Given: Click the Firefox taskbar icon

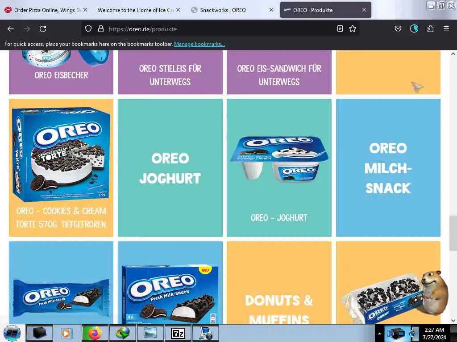Looking at the screenshot, I should 95,333.
